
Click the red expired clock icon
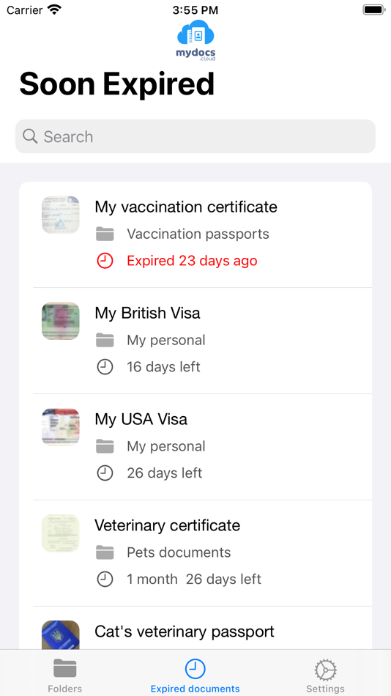pos(105,261)
